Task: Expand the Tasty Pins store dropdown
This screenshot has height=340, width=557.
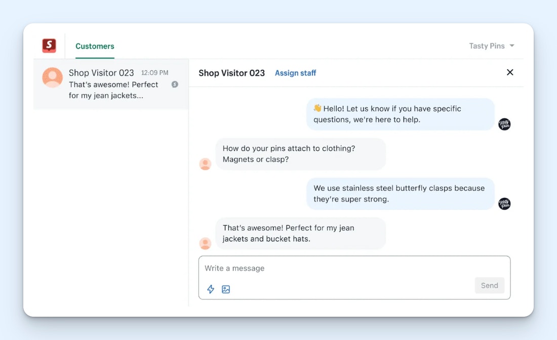Action: [492, 46]
